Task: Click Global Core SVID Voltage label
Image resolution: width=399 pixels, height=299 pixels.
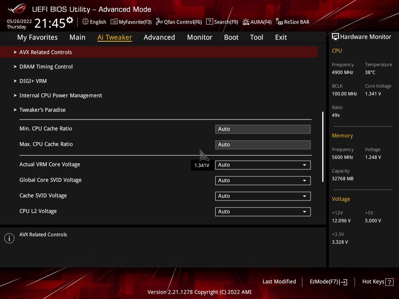Action: click(50, 180)
